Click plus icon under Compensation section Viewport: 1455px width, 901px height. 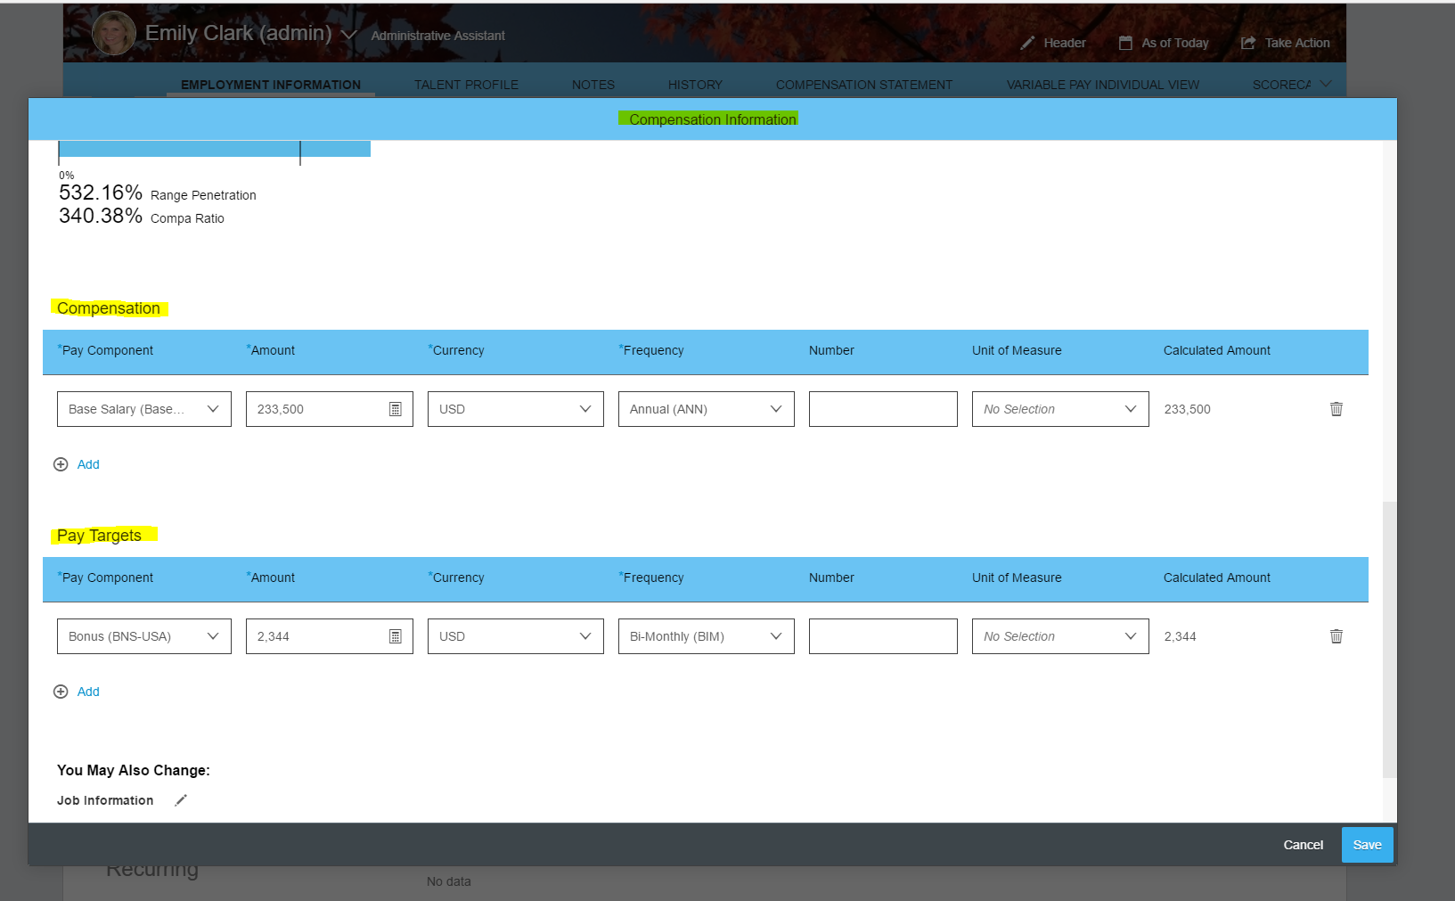[61, 464]
